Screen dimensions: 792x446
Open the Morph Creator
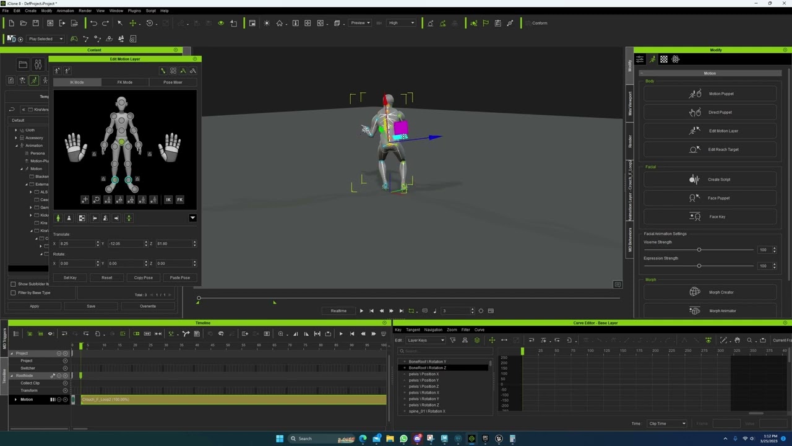[x=710, y=292]
